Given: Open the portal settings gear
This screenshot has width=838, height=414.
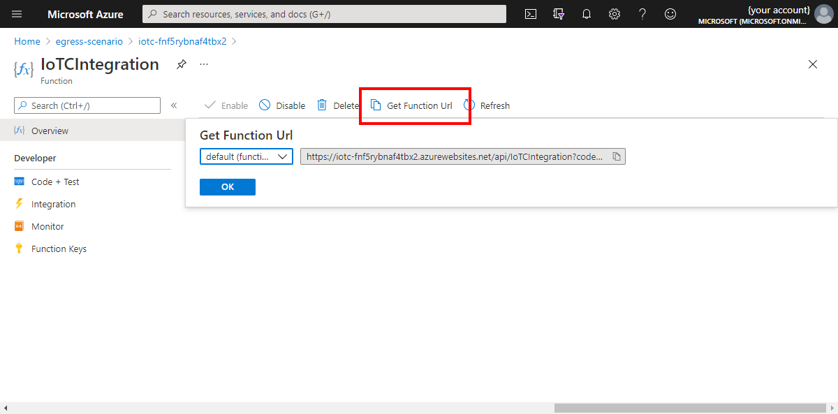Looking at the screenshot, I should pos(614,13).
